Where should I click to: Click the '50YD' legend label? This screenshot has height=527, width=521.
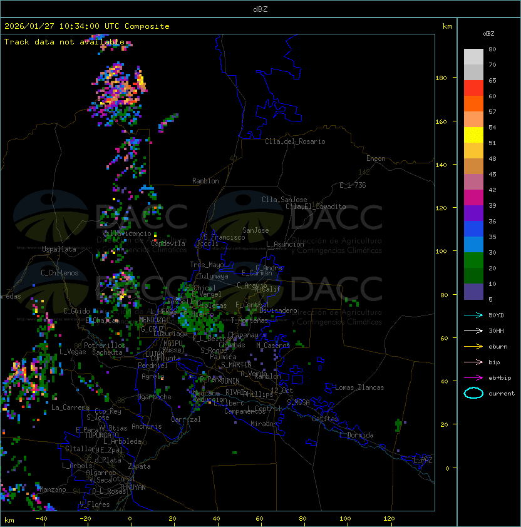(496, 315)
